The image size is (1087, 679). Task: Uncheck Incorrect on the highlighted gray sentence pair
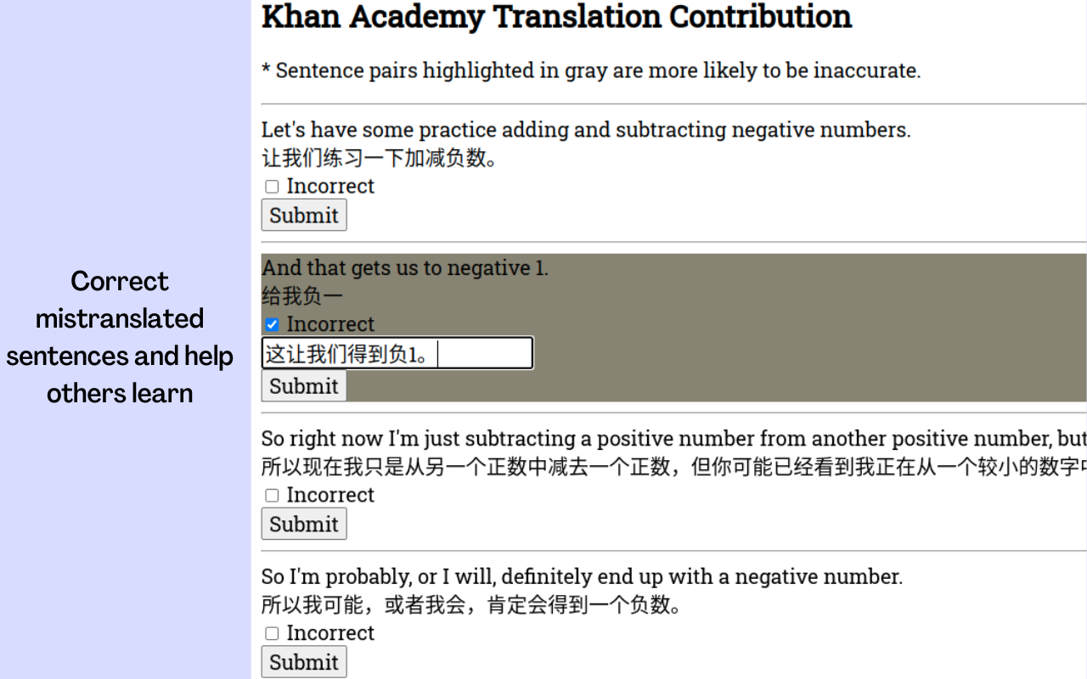pyautogui.click(x=272, y=324)
